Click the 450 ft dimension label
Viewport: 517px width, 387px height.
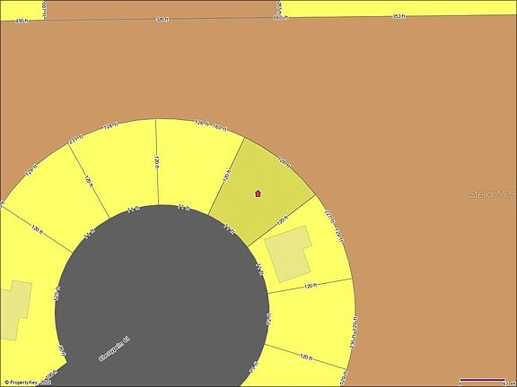click(22, 21)
